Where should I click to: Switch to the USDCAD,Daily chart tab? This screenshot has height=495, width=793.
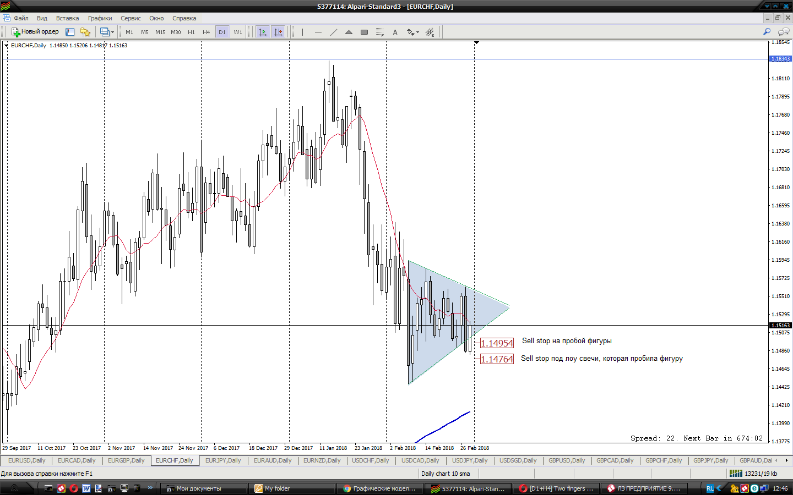420,460
